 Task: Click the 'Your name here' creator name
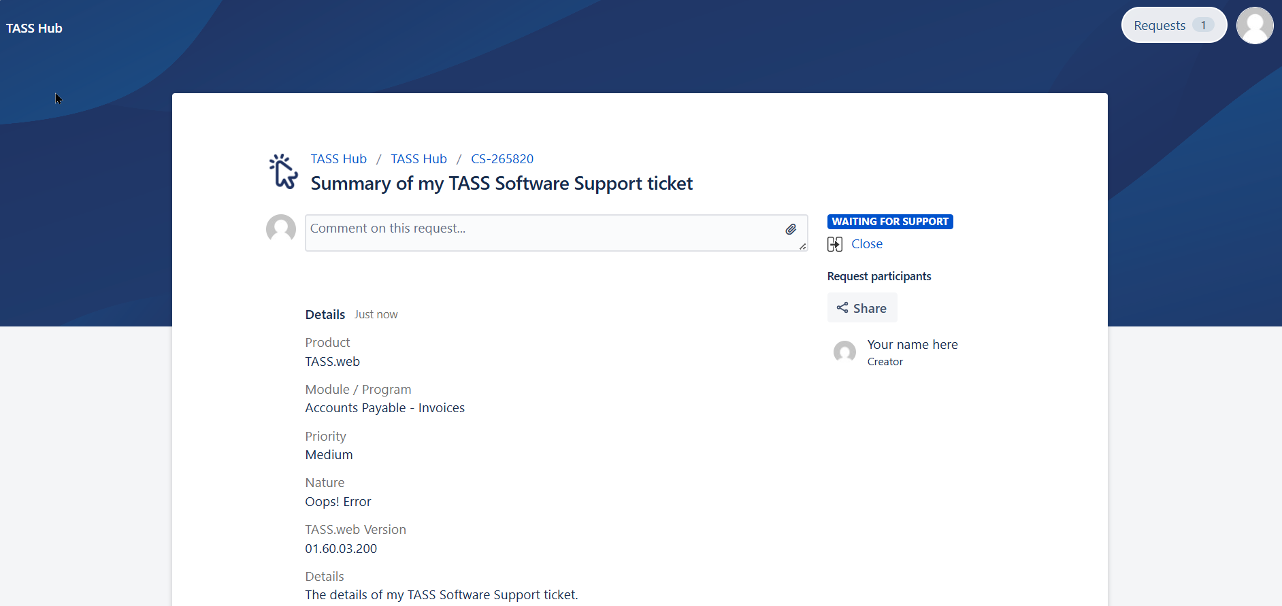(x=913, y=345)
